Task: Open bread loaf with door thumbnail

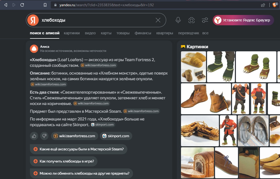Action: tap(197, 162)
